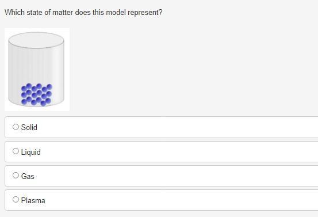The width and height of the screenshot is (318, 217).
Task: Click the Gas answer label text
Action: coord(28,176)
